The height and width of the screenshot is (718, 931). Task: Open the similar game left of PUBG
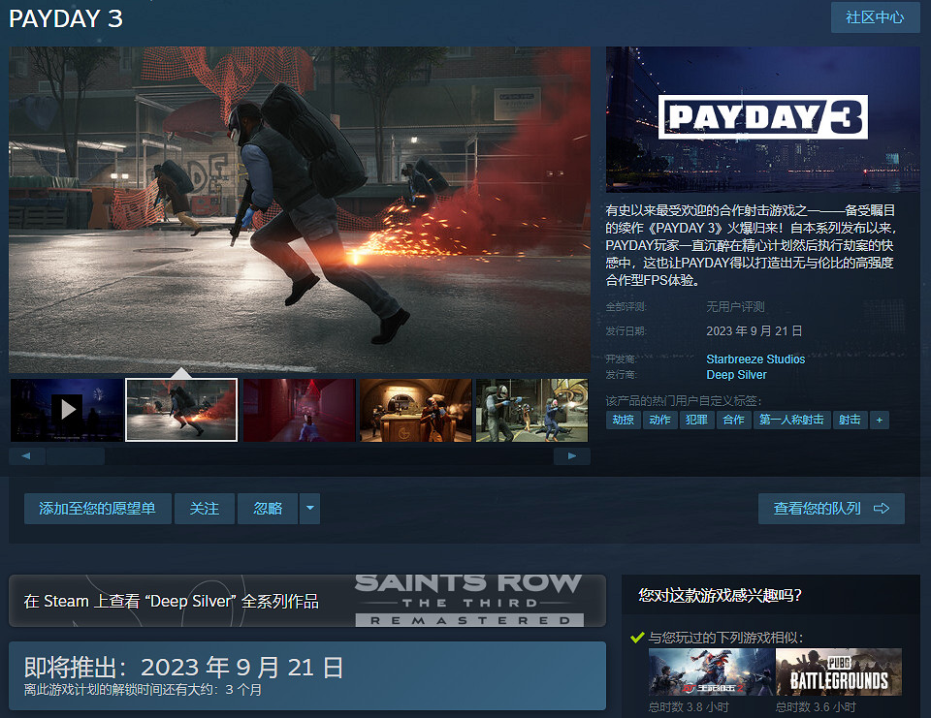click(711, 672)
